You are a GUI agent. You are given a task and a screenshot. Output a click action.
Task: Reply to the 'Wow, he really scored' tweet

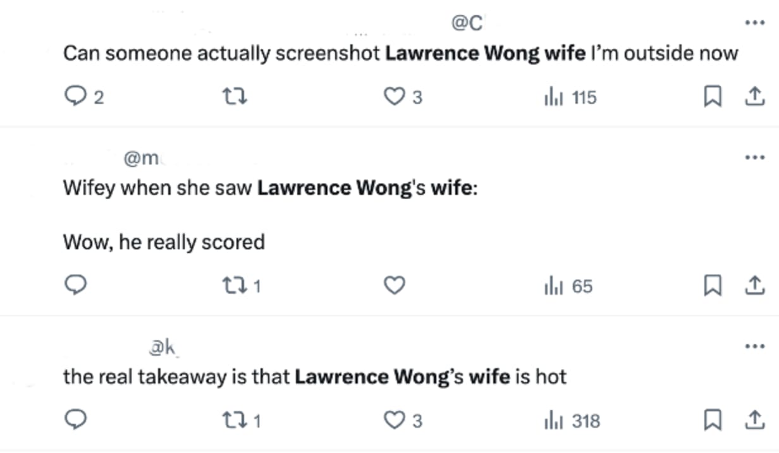[x=75, y=286]
